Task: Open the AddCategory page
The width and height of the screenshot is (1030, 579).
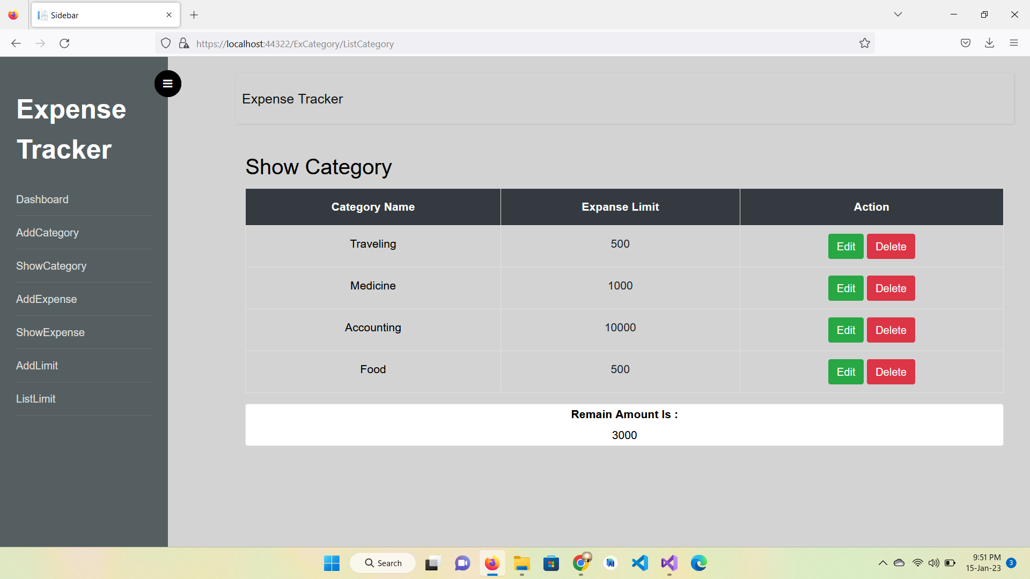Action: pos(47,233)
